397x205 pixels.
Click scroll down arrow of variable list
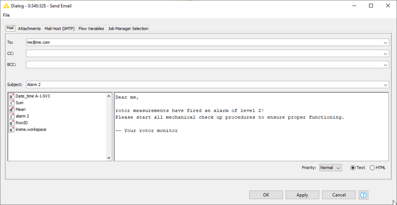click(x=109, y=158)
